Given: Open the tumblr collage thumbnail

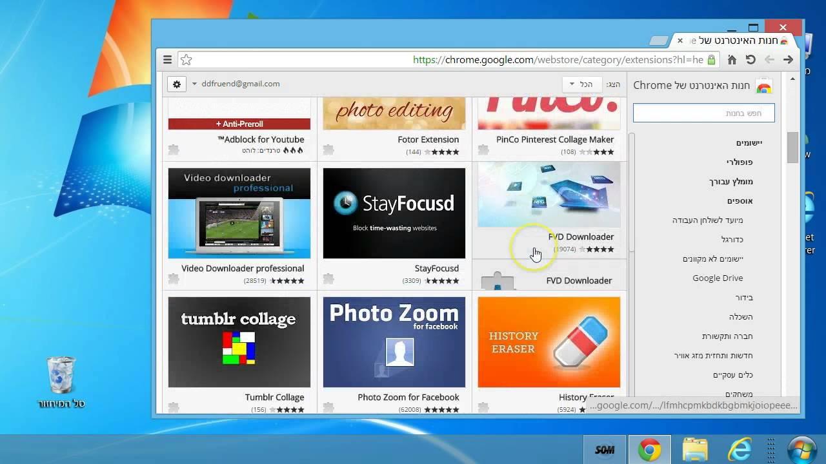Looking at the screenshot, I should pyautogui.click(x=239, y=342).
